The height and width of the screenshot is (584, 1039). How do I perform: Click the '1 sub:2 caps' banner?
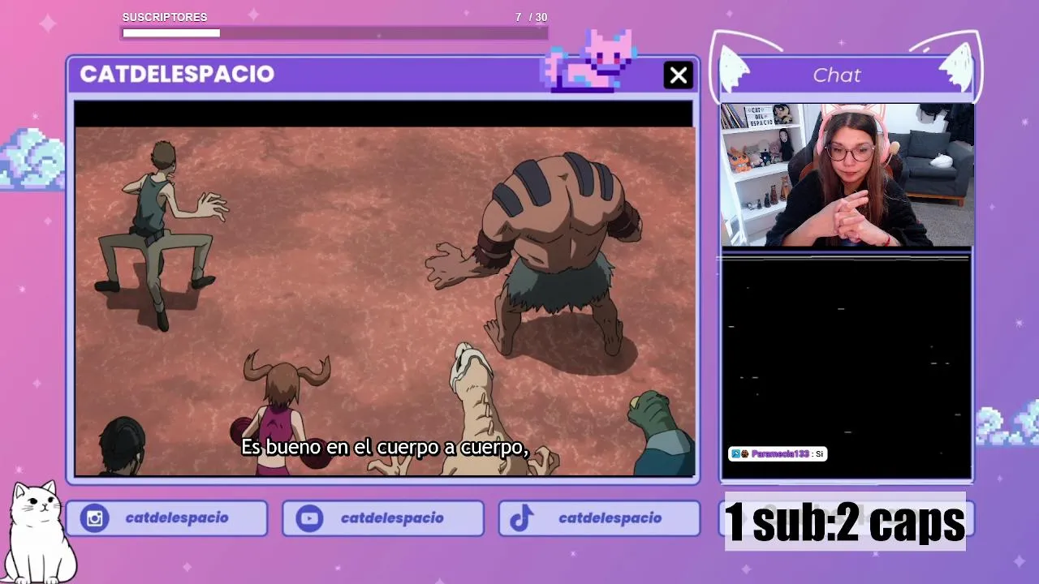coord(845,522)
